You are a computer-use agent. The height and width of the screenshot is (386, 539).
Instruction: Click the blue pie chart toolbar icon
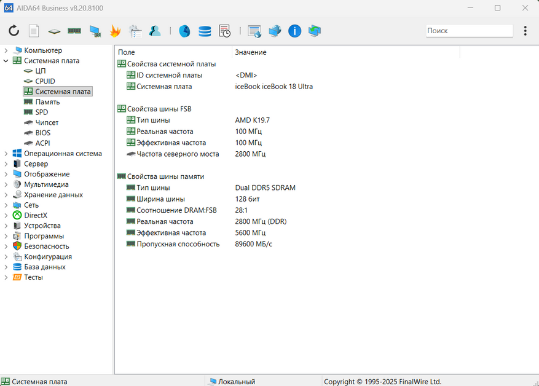184,31
